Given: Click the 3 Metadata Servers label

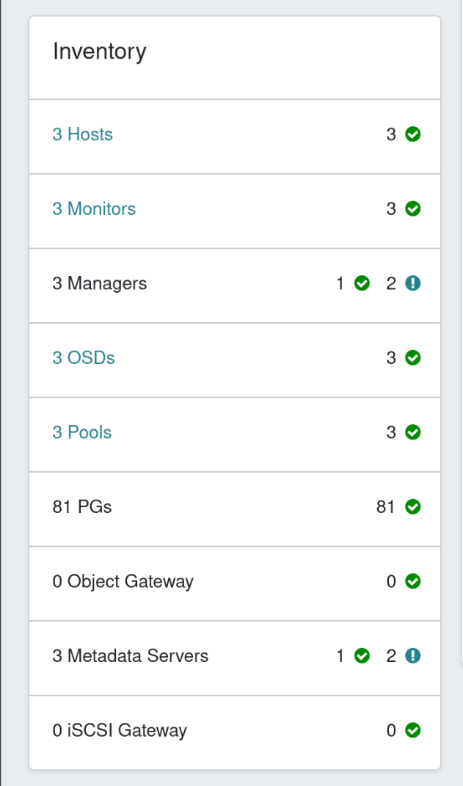Looking at the screenshot, I should (x=131, y=656).
